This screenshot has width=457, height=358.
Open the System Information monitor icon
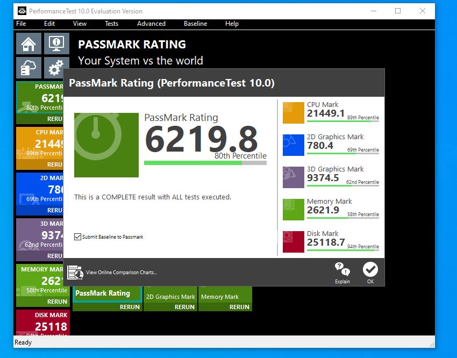[56, 44]
